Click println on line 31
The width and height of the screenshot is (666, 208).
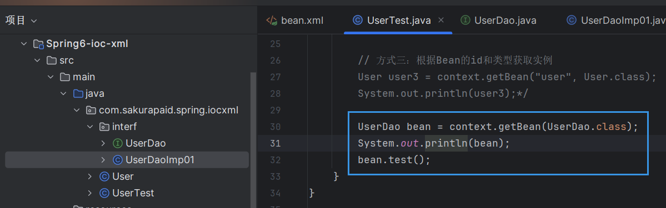pyautogui.click(x=446, y=143)
